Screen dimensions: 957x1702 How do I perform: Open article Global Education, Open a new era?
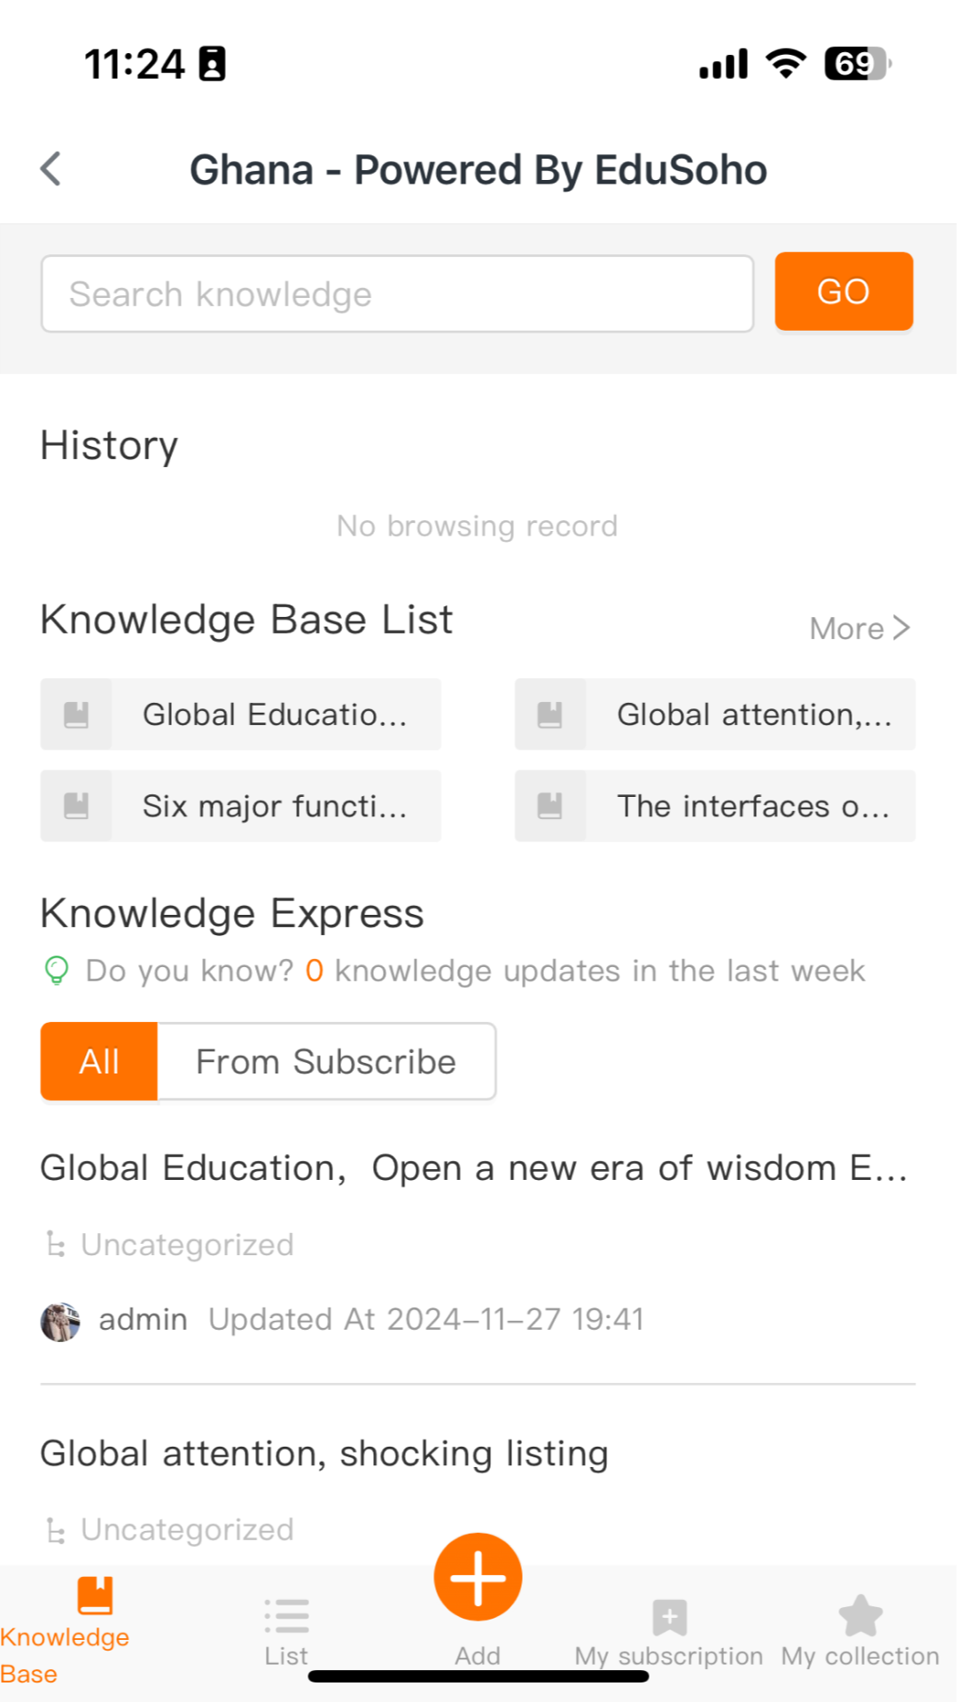[x=474, y=1168]
